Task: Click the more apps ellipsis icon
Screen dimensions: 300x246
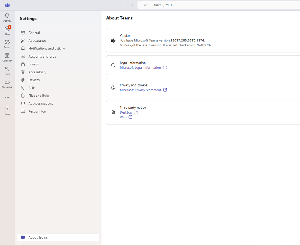Action: coord(7,97)
